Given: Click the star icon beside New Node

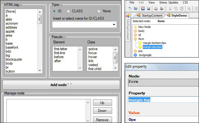Looking at the screenshot, I should tap(135, 27).
